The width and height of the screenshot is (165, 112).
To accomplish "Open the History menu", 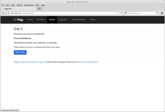I will (20, 5).
